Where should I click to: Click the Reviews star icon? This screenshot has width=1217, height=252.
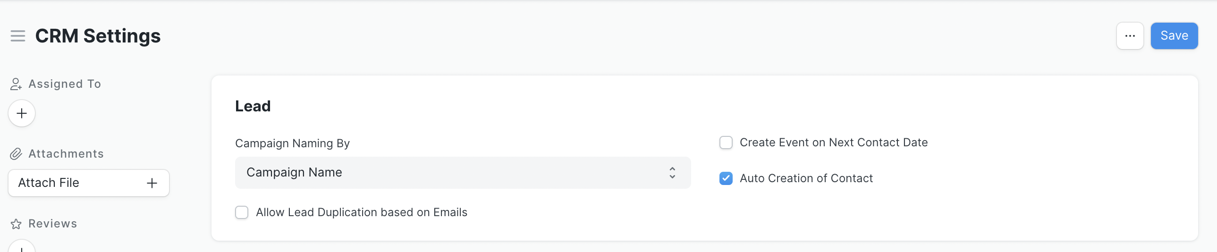tap(16, 224)
